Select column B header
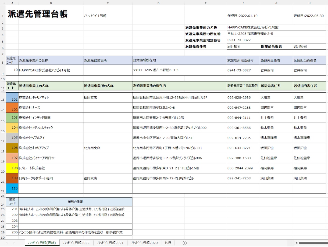The image size is (328, 247). point(51,3)
